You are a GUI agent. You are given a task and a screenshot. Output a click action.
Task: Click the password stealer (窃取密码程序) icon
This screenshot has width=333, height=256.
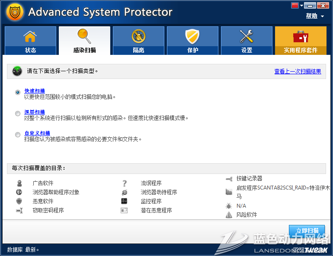coord(19,211)
